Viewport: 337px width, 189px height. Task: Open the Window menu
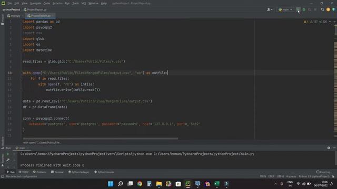(x=93, y=4)
